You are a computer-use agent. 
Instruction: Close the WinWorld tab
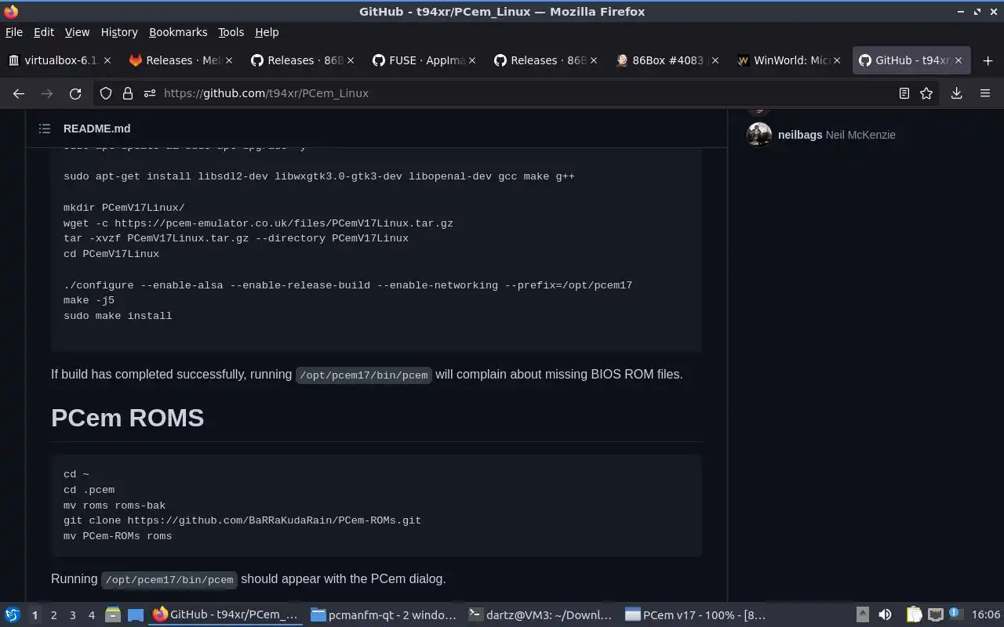(837, 60)
